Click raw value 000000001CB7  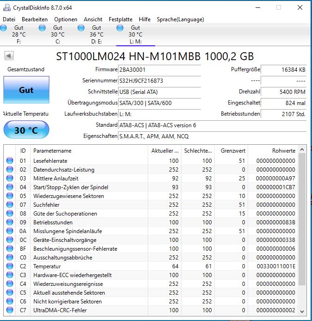276,187
